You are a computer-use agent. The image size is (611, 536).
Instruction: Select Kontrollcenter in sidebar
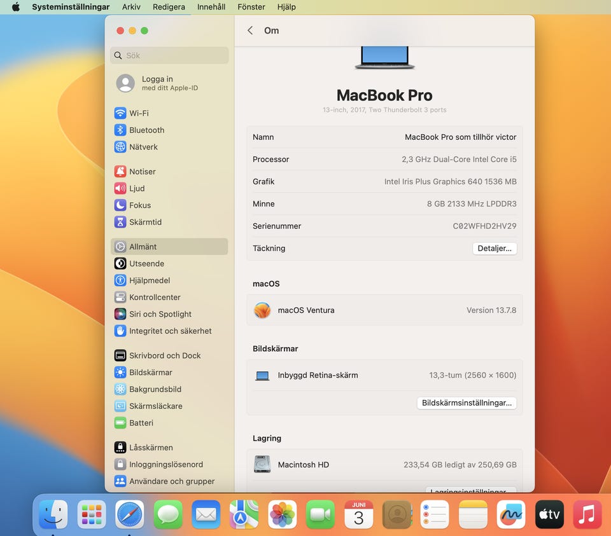click(x=169, y=297)
